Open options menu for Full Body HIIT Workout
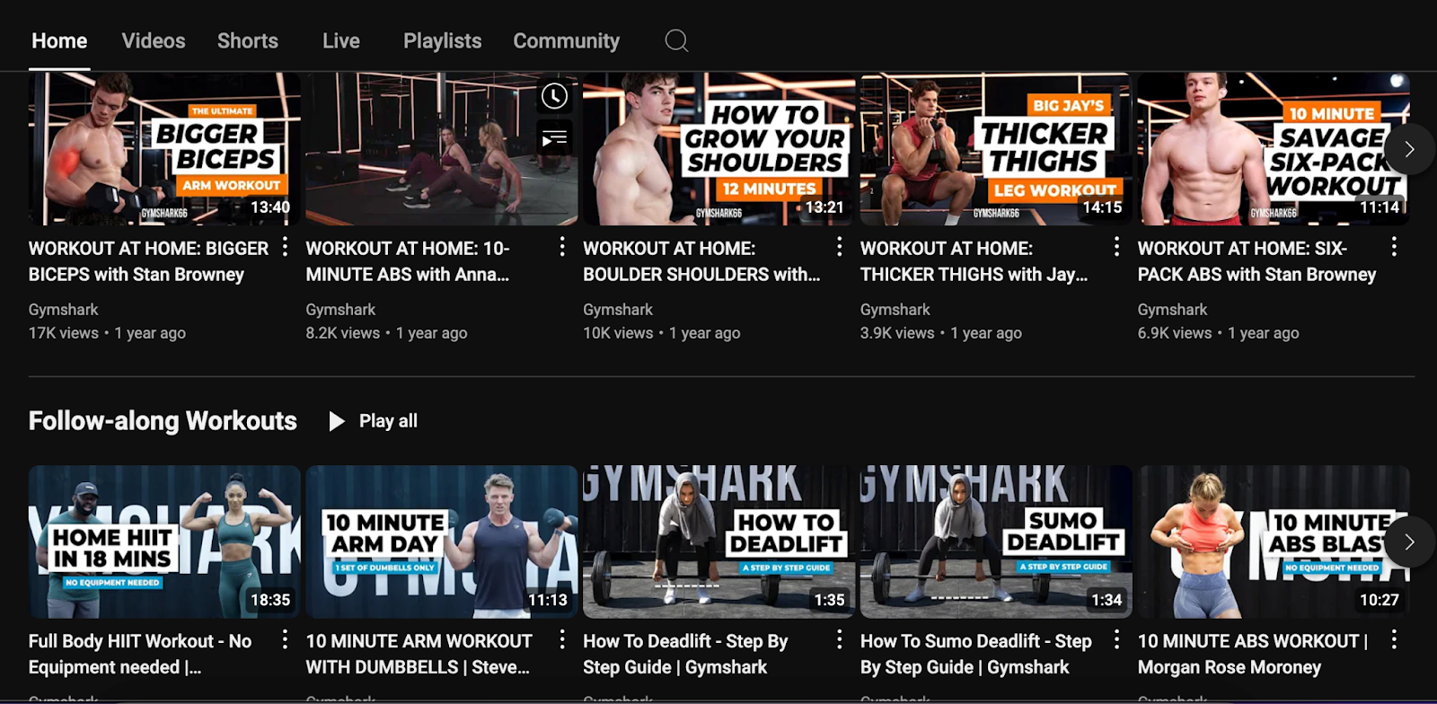This screenshot has height=704, width=1437. [285, 639]
